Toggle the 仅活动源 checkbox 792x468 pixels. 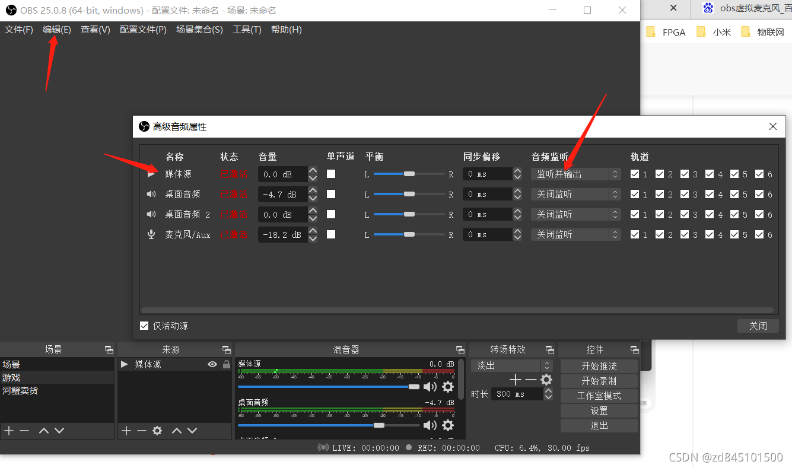144,326
